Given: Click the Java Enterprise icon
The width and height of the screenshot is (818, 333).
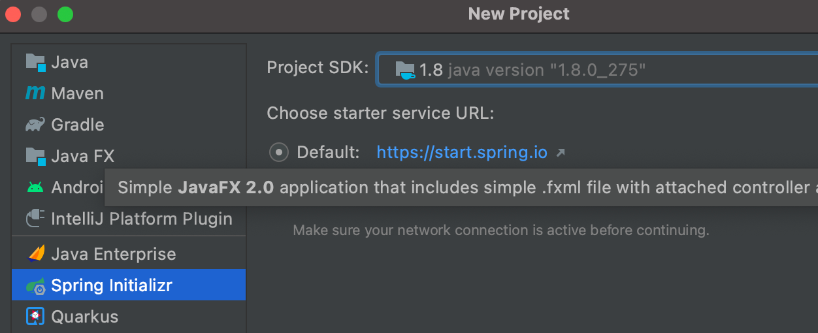Looking at the screenshot, I should point(35,253).
